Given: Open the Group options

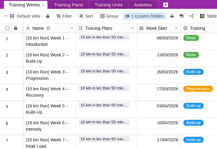Looking at the screenshot, I should click(x=109, y=16).
